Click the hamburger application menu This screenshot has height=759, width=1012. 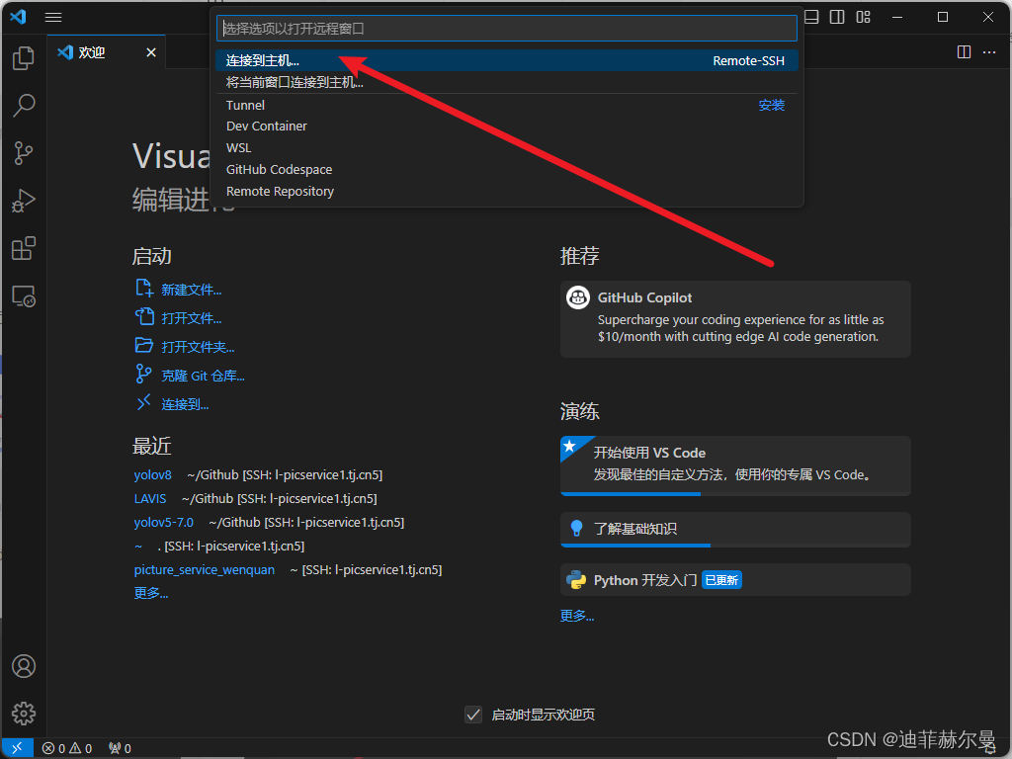point(53,18)
